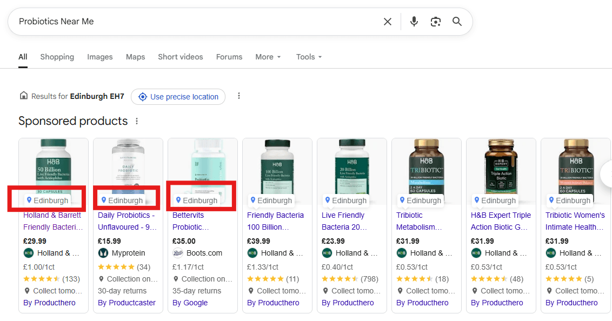612x321 pixels.
Task: Open Friendly Bacteria 100 Billion link
Action: pos(275,221)
